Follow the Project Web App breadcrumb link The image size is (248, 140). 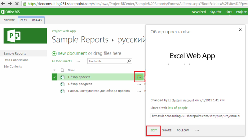pyautogui.click(x=64, y=31)
